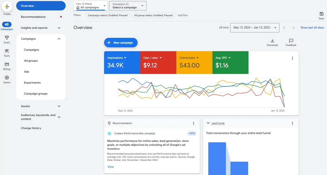Click the 'Jan 13, 2025' chart axis label

(x=278, y=111)
